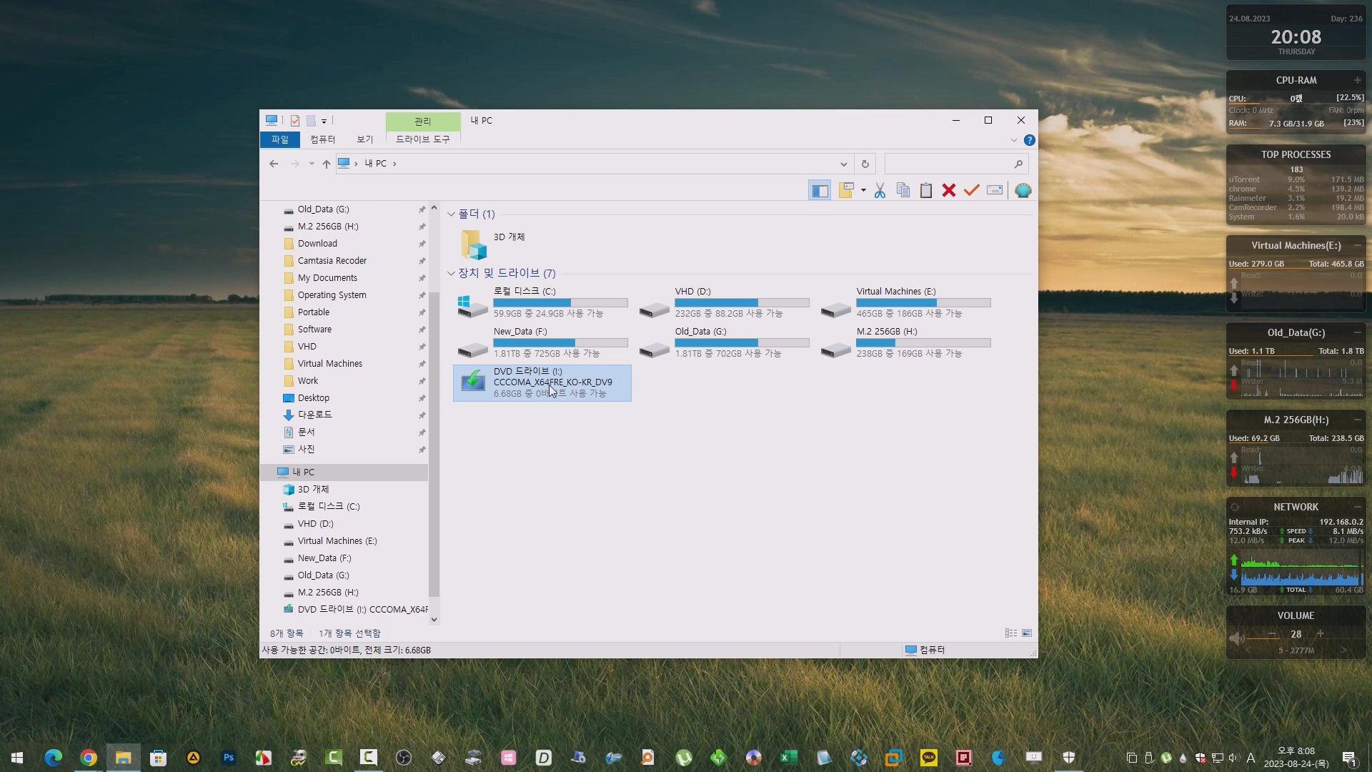Select 내 PC in navigation tree
1372x772 pixels.
coord(303,472)
